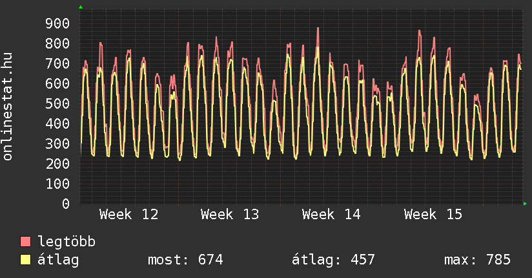The height and width of the screenshot is (278, 532).
Task: Click the 300 y-axis tick label
Action: point(57,144)
